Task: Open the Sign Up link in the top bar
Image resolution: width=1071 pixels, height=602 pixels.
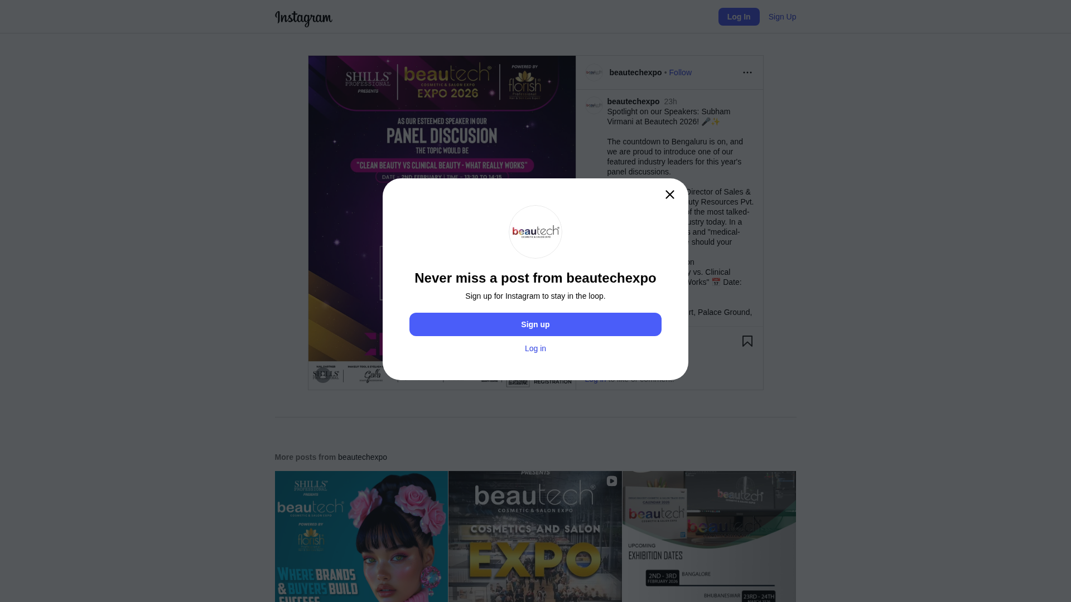Action: coord(782,17)
